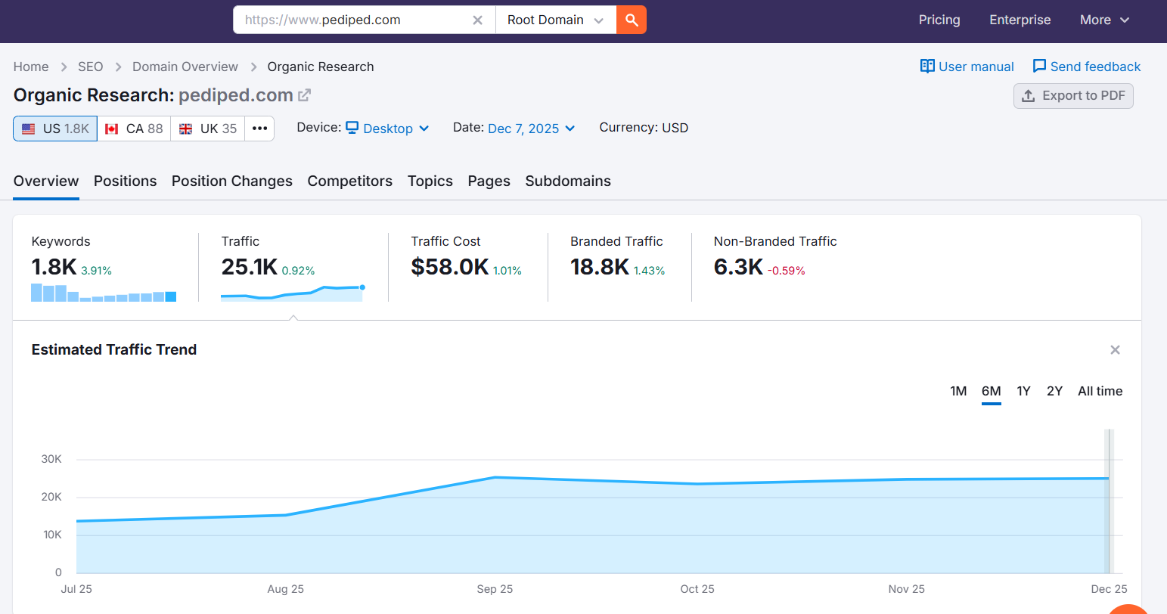Expand the Root Domain dropdown

555,20
